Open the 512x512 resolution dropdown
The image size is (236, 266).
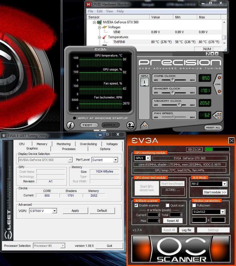pos(222,212)
